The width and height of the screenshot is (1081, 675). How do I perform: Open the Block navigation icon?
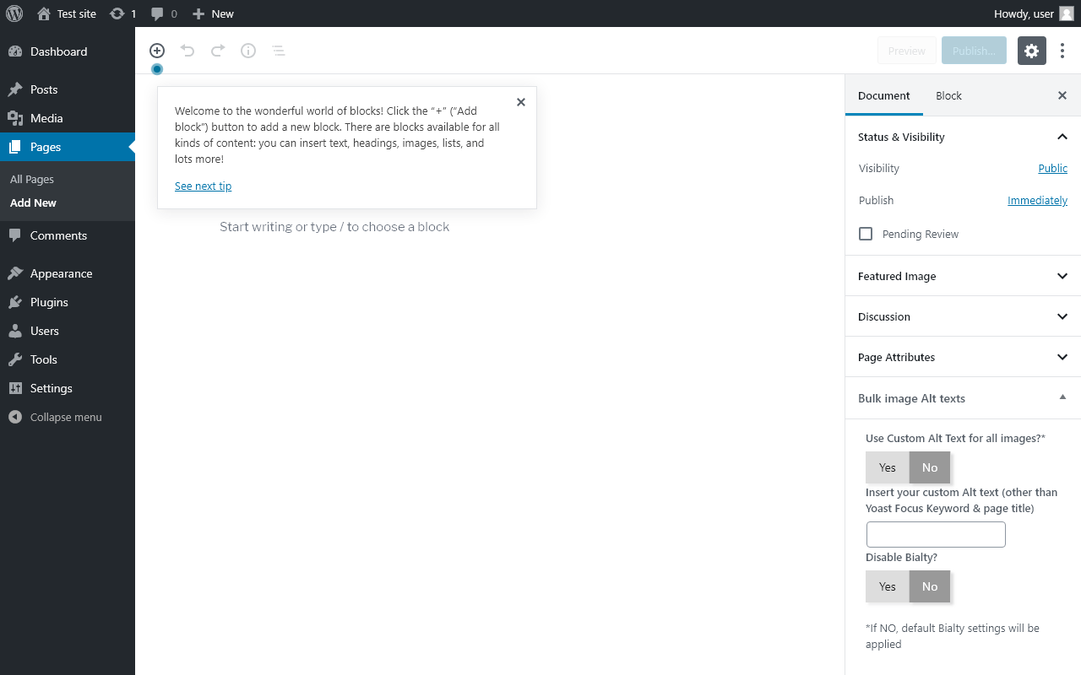pos(279,51)
